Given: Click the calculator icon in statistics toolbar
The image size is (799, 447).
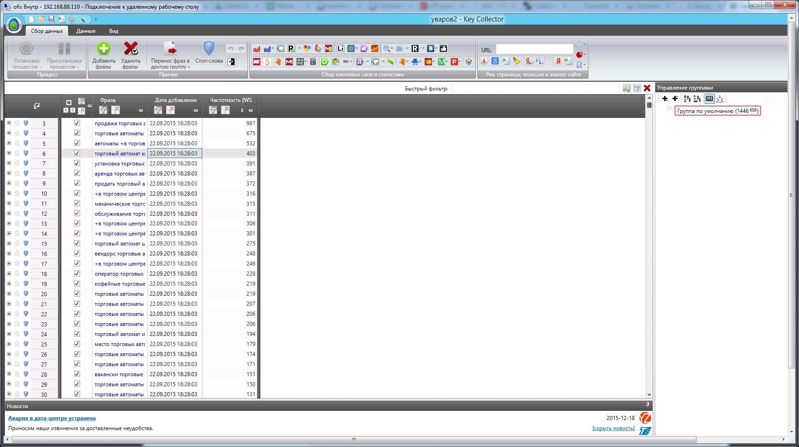Looking at the screenshot, I should point(313,62).
